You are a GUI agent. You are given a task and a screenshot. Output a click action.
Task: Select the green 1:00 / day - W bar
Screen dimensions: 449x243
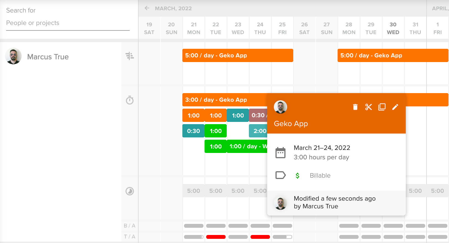247,146
